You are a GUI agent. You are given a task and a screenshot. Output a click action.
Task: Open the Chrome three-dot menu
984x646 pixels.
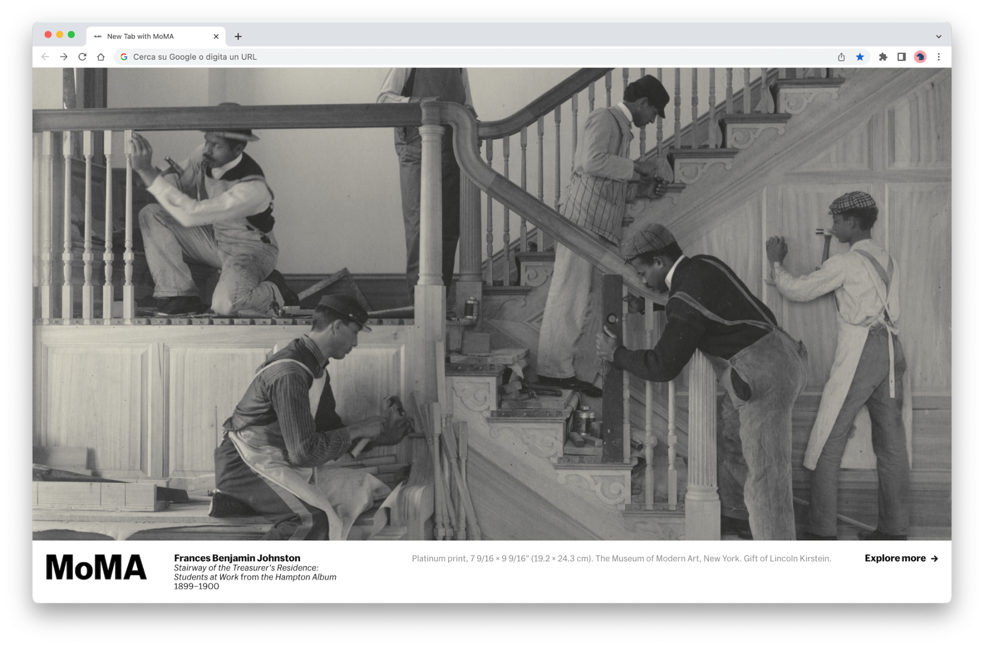[939, 57]
